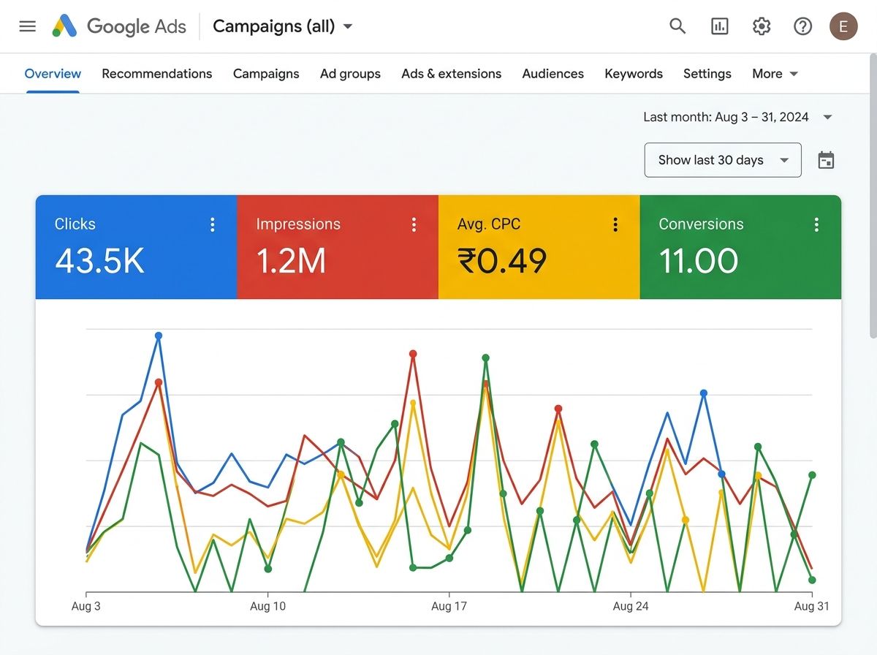Click the 43.5K clicks value

(x=100, y=261)
